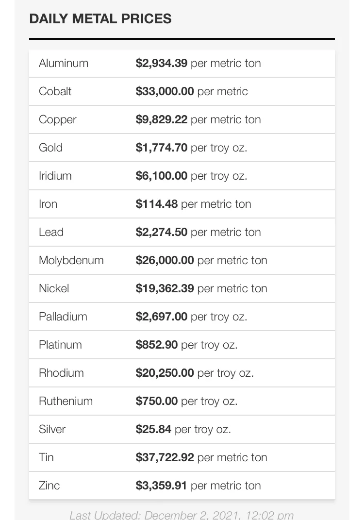Select the Gold price $1,774.70

point(161,148)
